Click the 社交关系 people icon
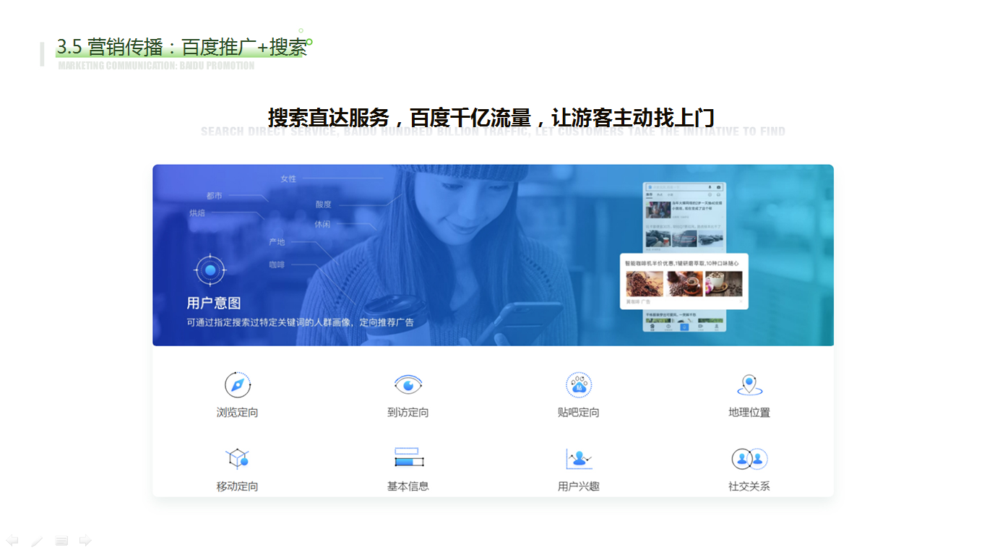This screenshot has height=555, width=987. click(749, 459)
